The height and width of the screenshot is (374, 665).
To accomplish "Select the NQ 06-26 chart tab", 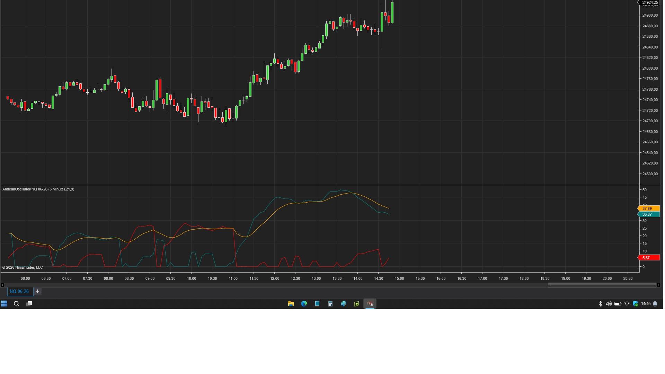I will point(19,291).
